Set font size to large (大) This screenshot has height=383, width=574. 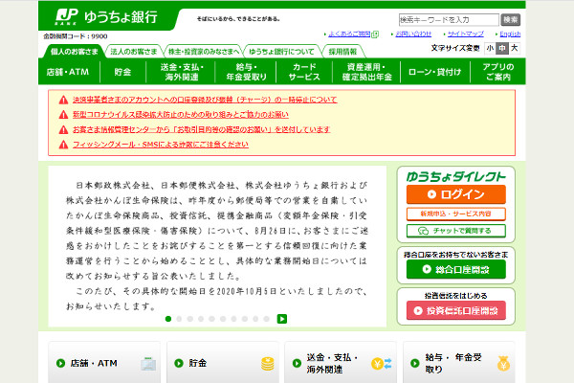tap(515, 47)
